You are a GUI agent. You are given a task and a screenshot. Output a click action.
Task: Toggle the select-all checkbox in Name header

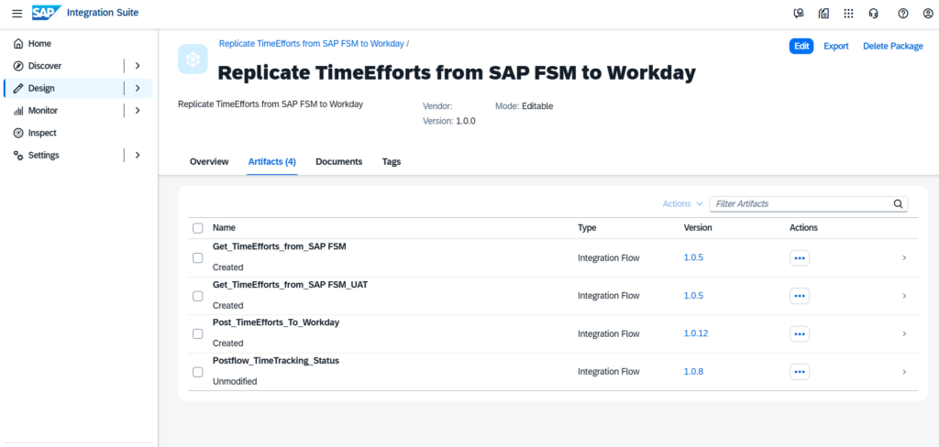click(x=198, y=228)
